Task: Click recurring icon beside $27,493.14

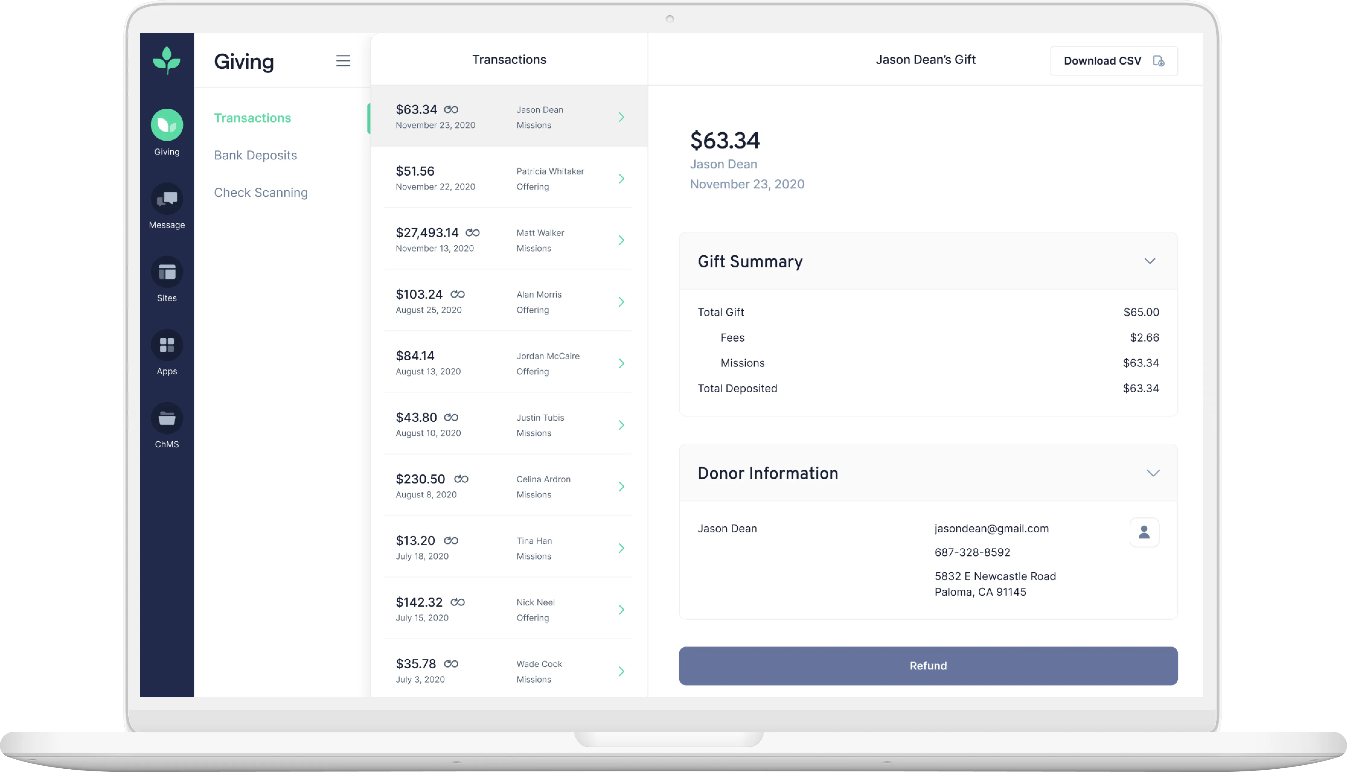Action: point(472,233)
